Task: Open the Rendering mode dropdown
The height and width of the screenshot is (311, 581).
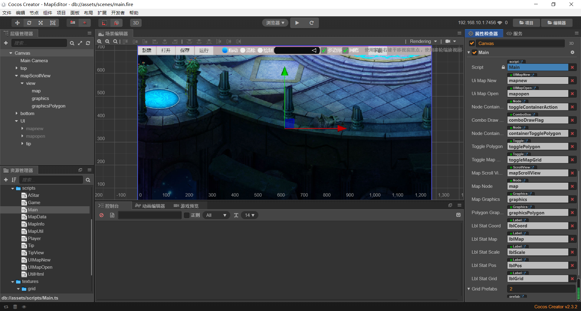Action: coord(423,41)
